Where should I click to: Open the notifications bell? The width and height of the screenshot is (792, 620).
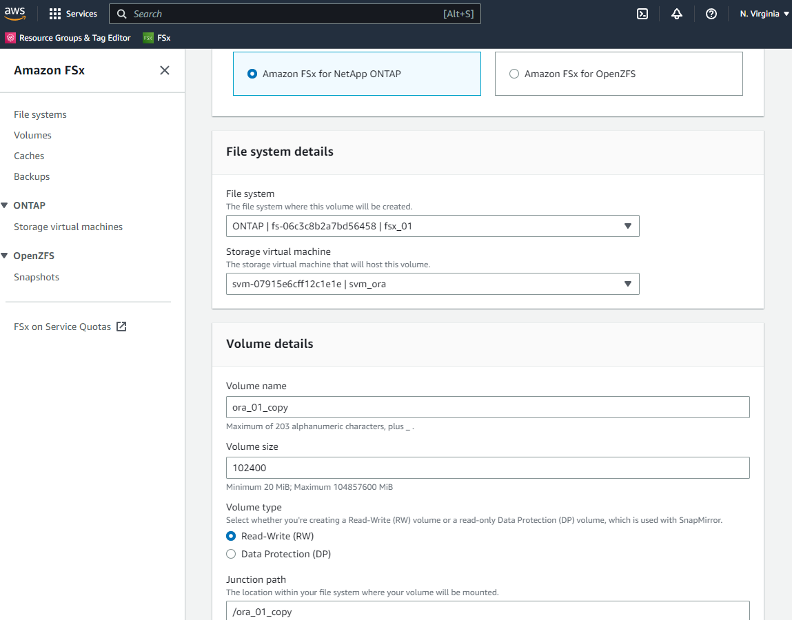[676, 14]
